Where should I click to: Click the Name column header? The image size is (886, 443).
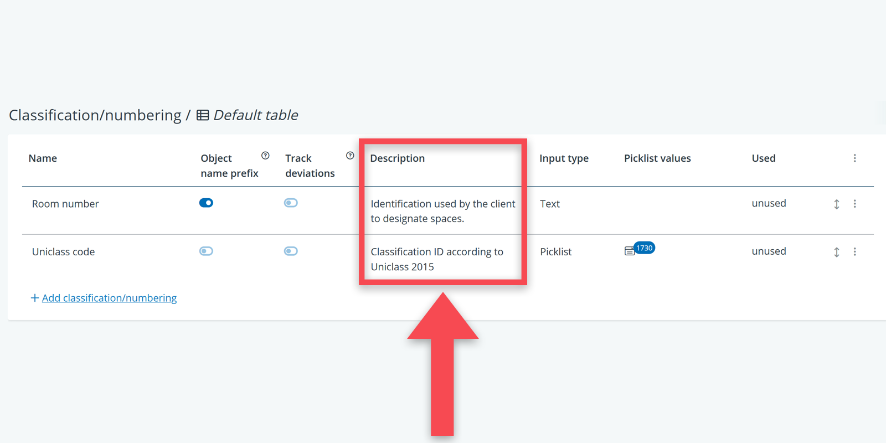pyautogui.click(x=43, y=158)
